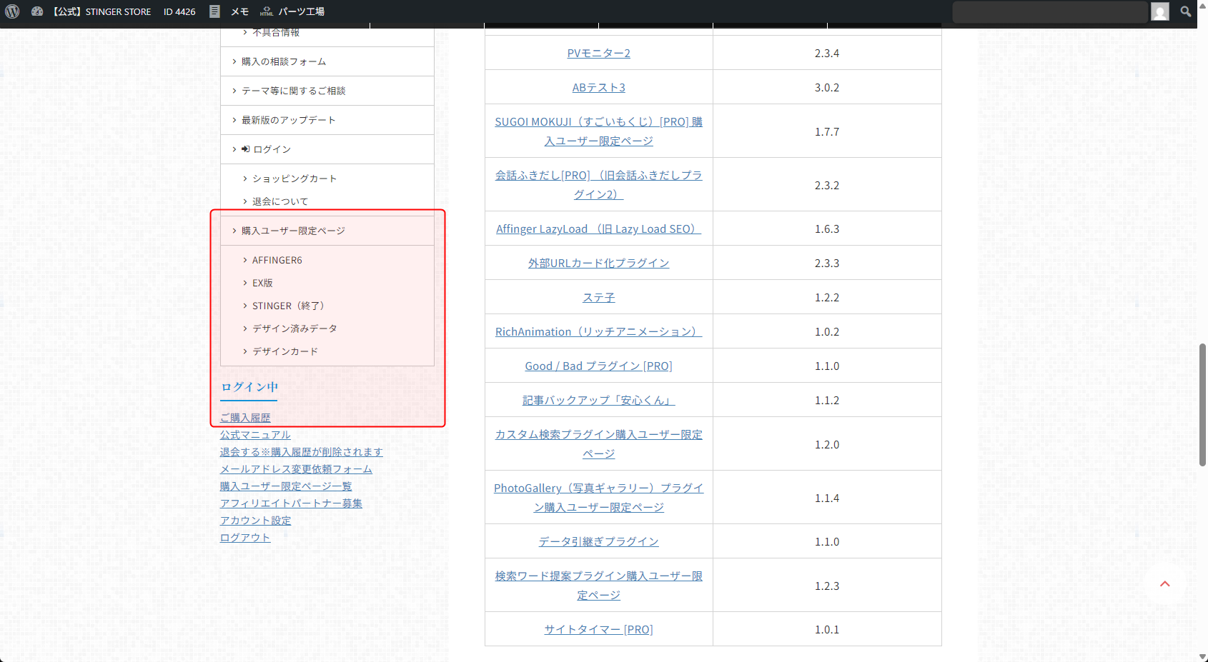Screen dimensions: 1208x662
Task: Click the dashboard gauge icon
Action: point(37,11)
